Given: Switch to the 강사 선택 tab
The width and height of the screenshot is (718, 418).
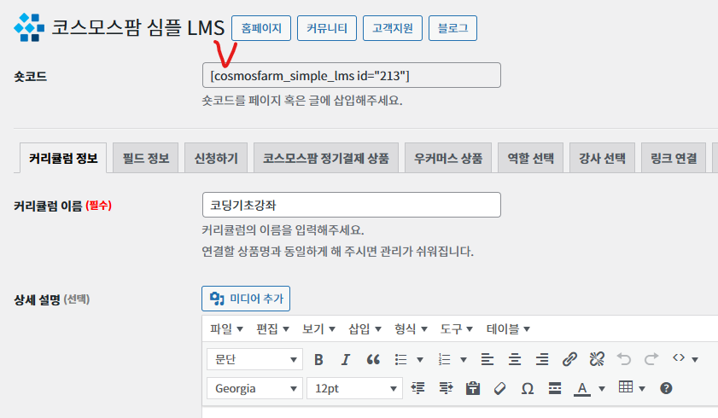Looking at the screenshot, I should [602, 158].
